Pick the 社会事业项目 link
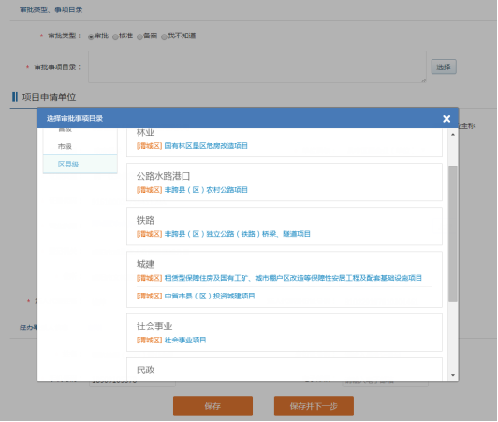This screenshot has width=498, height=422. pyautogui.click(x=185, y=341)
